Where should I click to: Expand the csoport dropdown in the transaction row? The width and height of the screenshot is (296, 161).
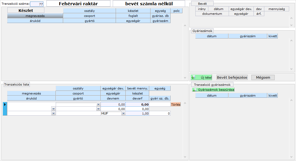[98, 109]
